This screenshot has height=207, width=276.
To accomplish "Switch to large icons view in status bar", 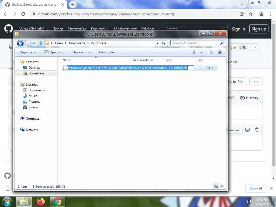I will [x=222, y=186].
